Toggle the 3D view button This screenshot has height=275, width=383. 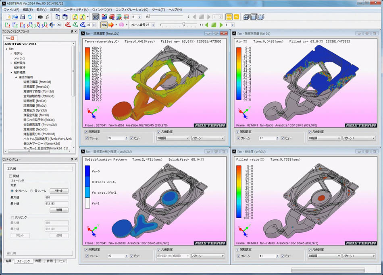click(x=96, y=17)
